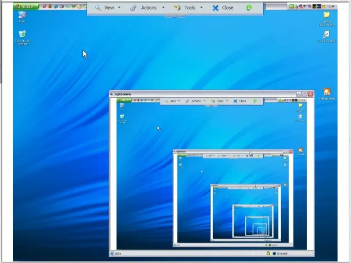Click the Tools icon on the outermost toolbar
This screenshot has width=351, height=263.
(x=177, y=8)
